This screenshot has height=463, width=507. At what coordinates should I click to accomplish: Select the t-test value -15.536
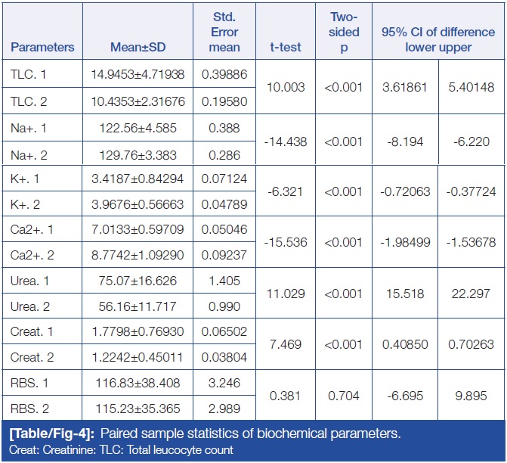coord(286,243)
